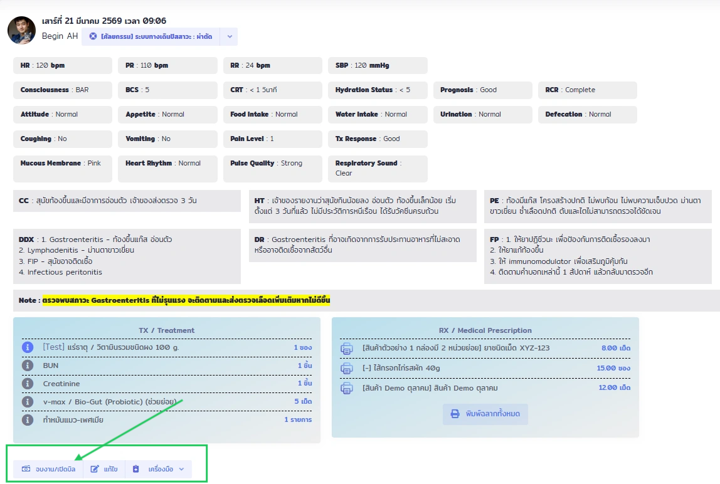Print label for สินค้า Demo ตุลาคม
This screenshot has width=720, height=484.
(x=347, y=388)
